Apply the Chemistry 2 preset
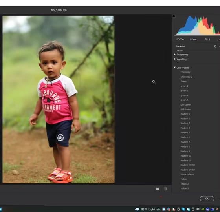 coord(186,77)
